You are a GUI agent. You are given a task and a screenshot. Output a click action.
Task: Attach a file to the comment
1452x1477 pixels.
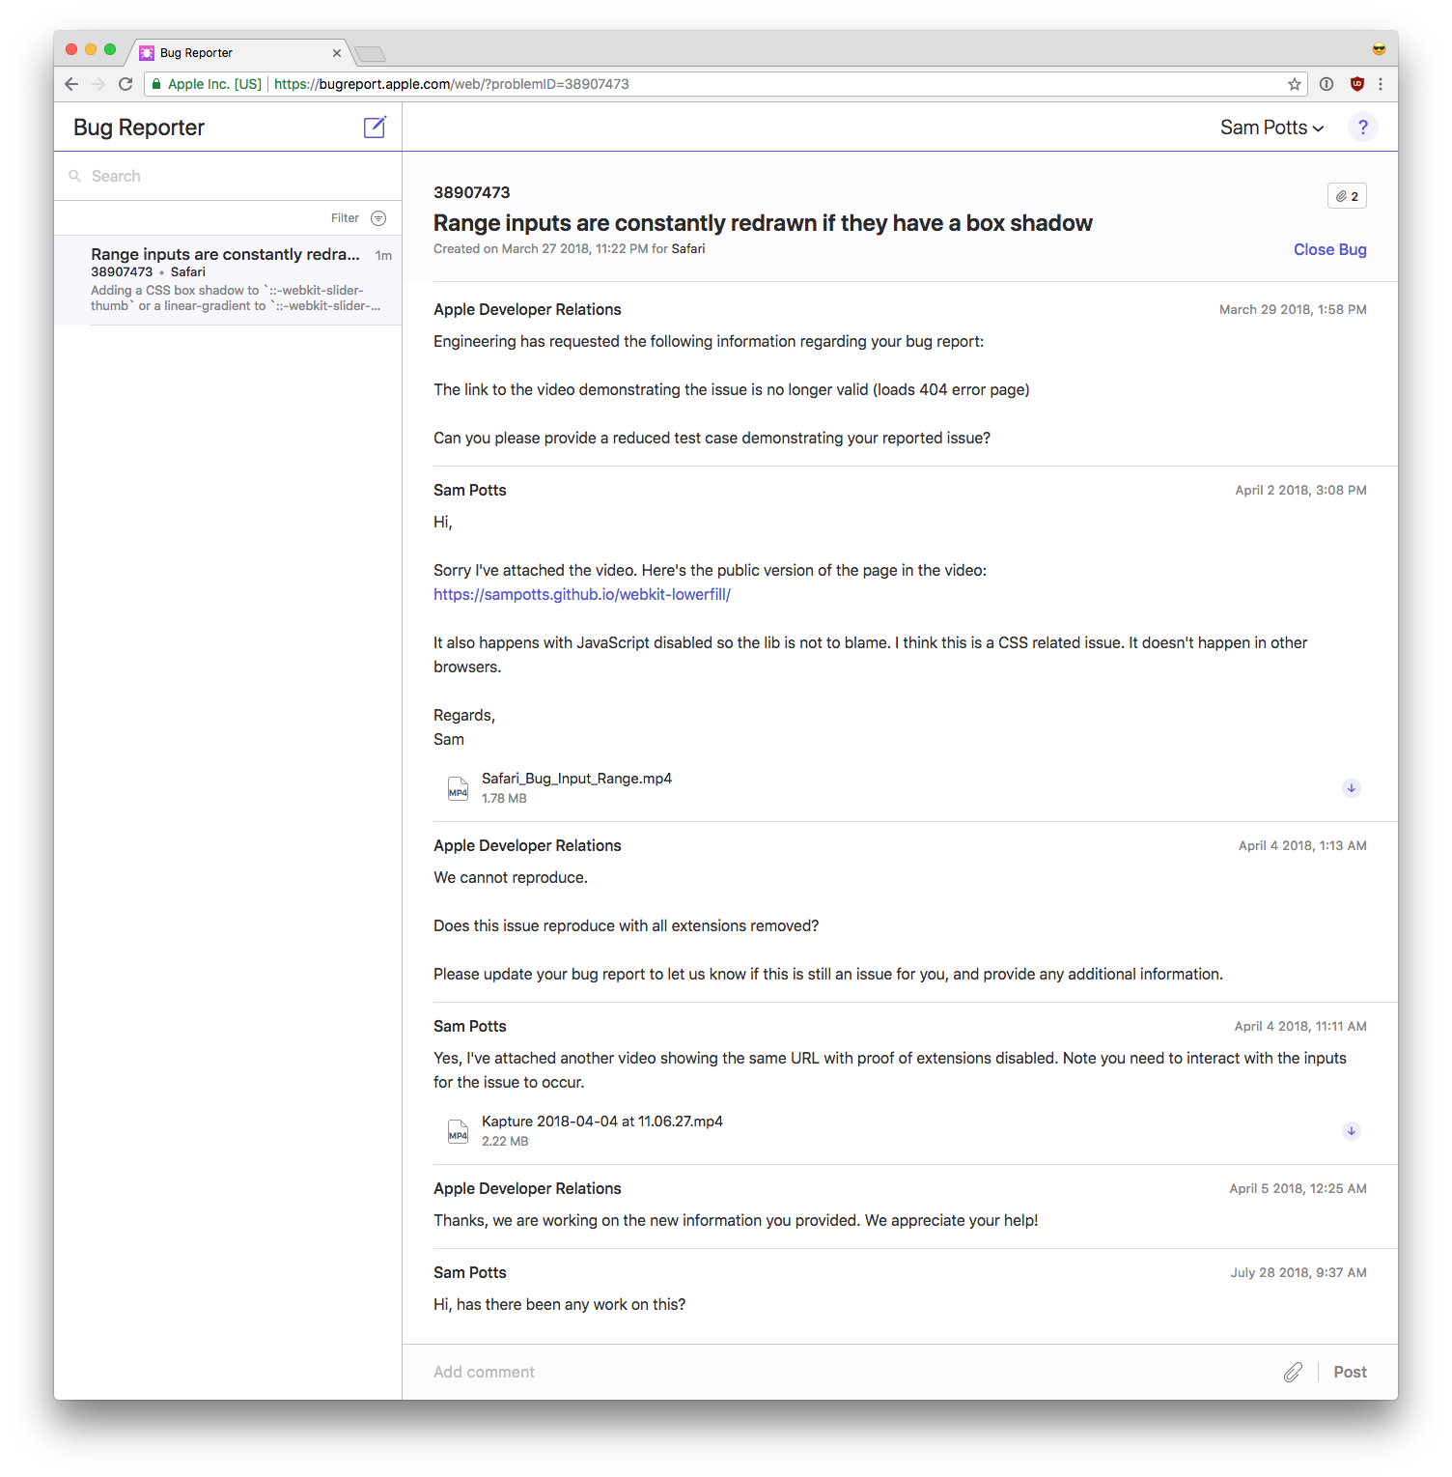click(x=1293, y=1372)
